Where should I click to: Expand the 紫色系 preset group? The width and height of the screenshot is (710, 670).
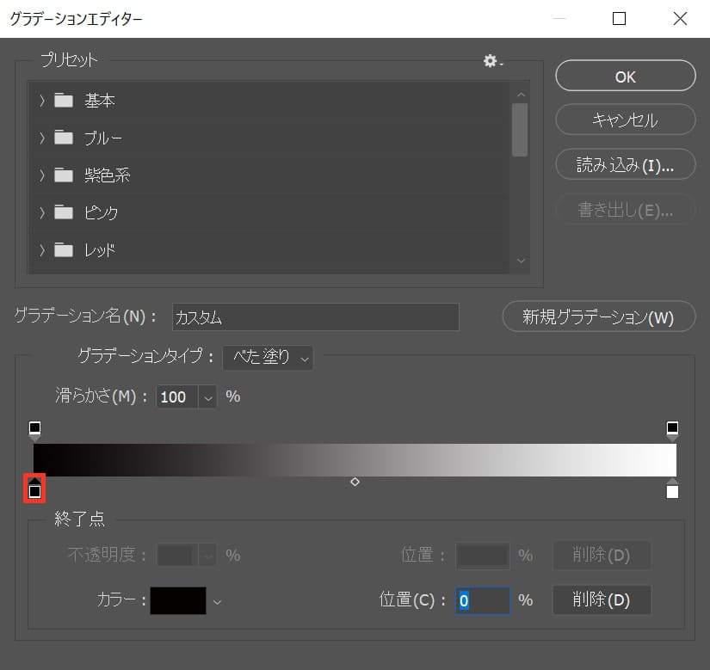pos(42,175)
